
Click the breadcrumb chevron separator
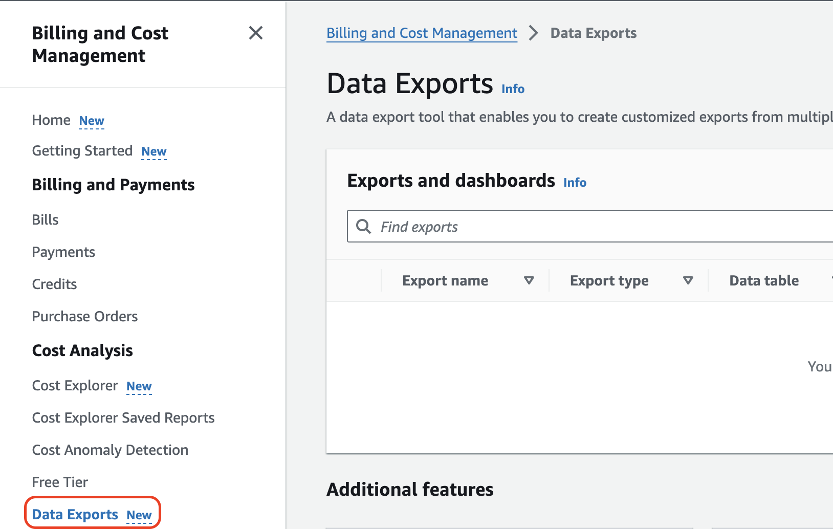coord(534,33)
